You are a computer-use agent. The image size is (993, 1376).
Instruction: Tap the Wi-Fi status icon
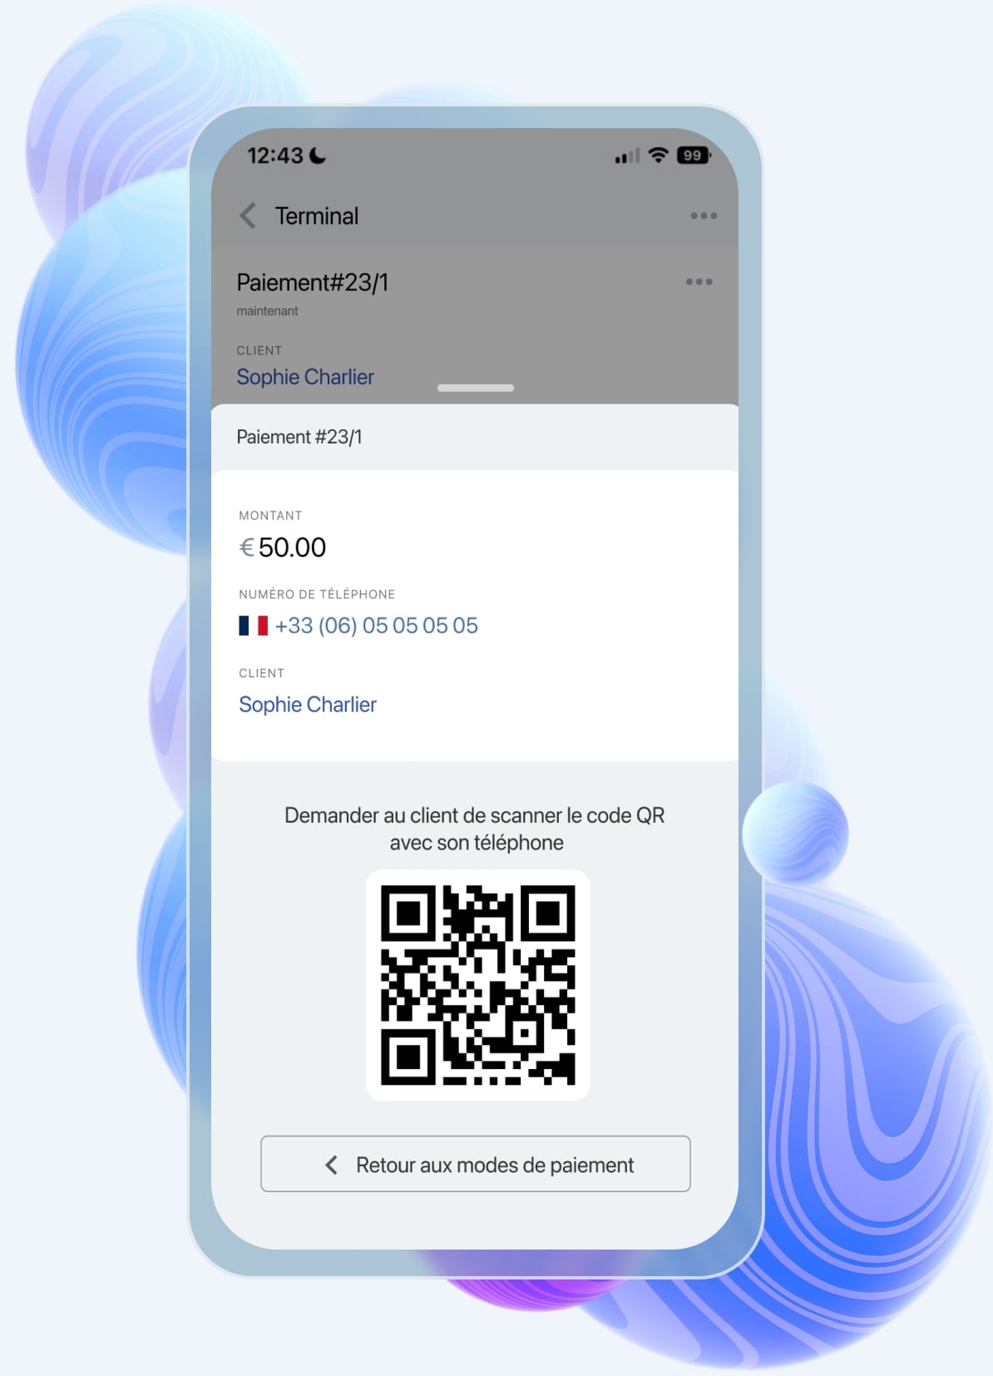[x=659, y=155]
